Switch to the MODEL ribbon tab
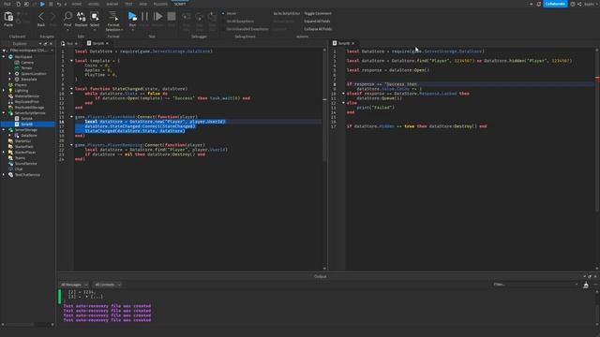 [94, 4]
